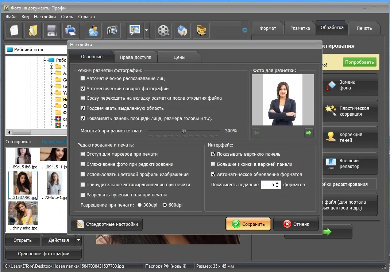Click the house homepage toolbar icon
The height and width of the screenshot is (272, 390).
tap(182, 31)
